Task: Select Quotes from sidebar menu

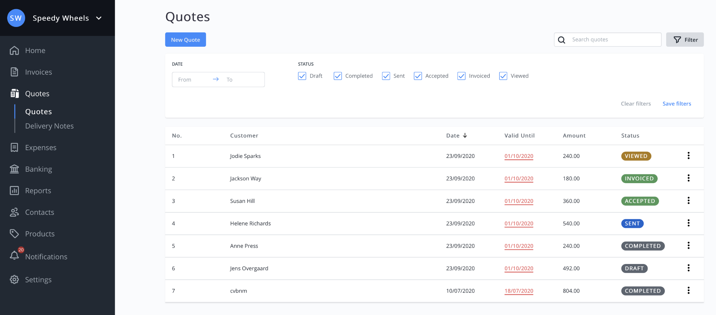Action: (x=37, y=93)
